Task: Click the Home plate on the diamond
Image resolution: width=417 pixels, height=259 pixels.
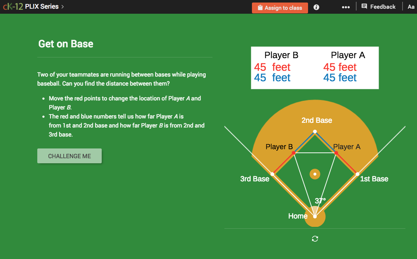Action: click(x=315, y=216)
